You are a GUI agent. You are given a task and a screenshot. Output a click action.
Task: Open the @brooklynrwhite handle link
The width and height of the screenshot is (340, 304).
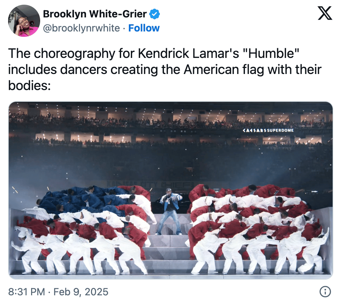81,28
